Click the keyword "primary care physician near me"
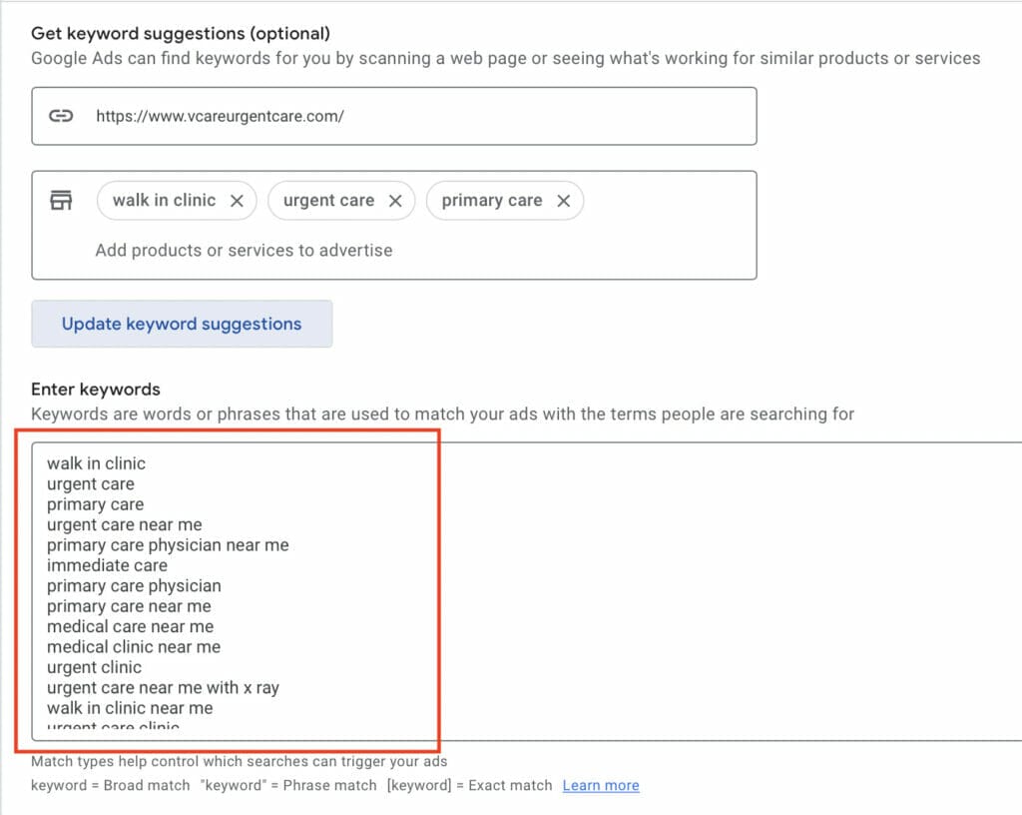The height and width of the screenshot is (815, 1022). coord(168,545)
